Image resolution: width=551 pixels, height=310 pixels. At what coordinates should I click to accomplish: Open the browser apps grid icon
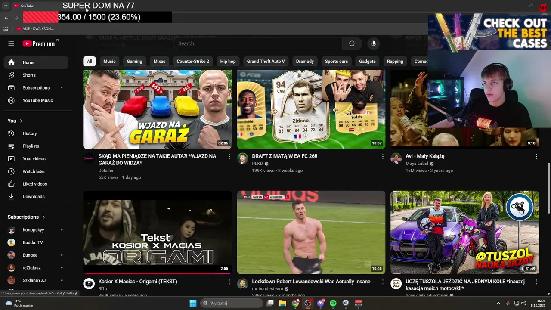coord(6,28)
